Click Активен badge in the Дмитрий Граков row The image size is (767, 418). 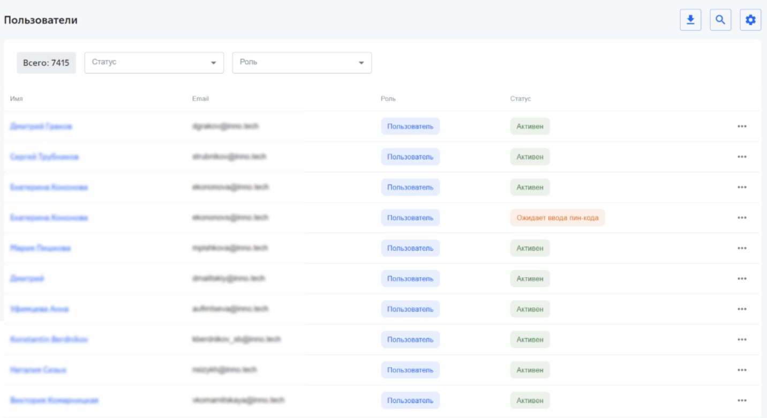point(530,126)
